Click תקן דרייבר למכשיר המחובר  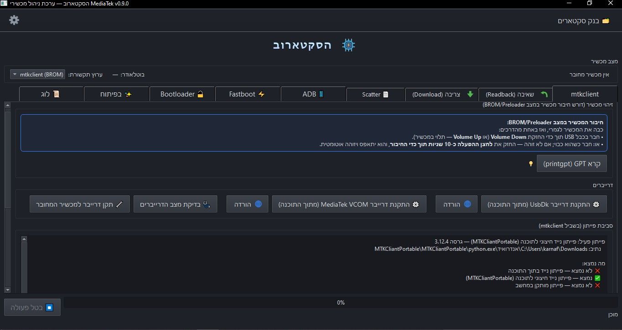pyautogui.click(x=80, y=204)
